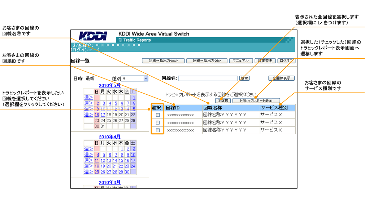The height and width of the screenshot is (202, 365).
Task: Click the 'Traffic Reports' banner text
Action: click(137, 40)
